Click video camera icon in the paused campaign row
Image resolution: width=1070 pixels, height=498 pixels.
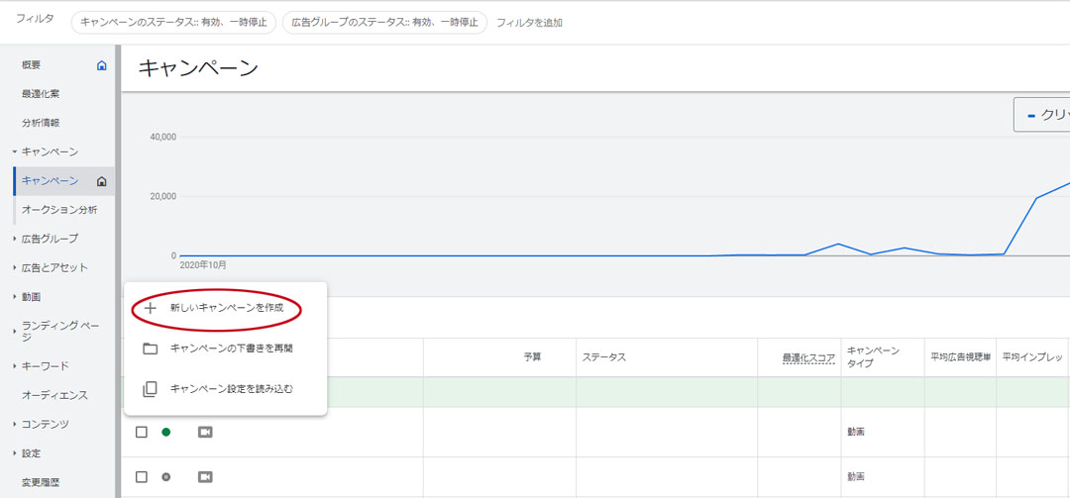pos(205,477)
